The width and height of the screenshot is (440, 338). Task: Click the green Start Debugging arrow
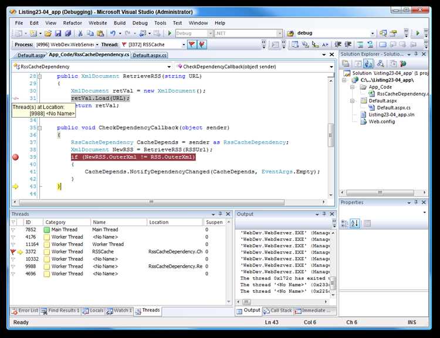(x=170, y=33)
